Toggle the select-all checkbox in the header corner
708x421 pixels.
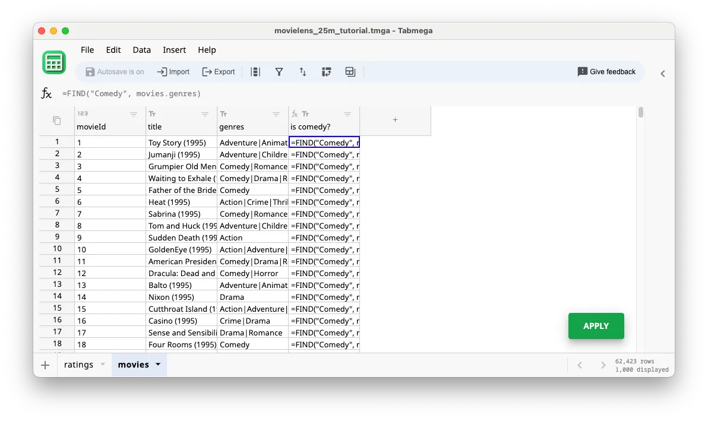pos(56,119)
